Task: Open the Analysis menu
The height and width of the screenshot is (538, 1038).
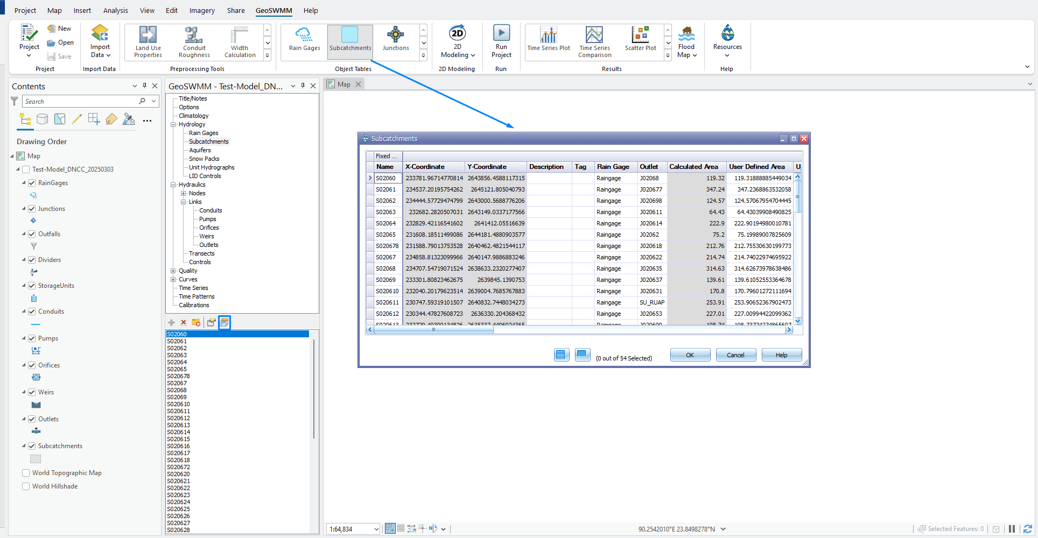Action: coord(115,10)
